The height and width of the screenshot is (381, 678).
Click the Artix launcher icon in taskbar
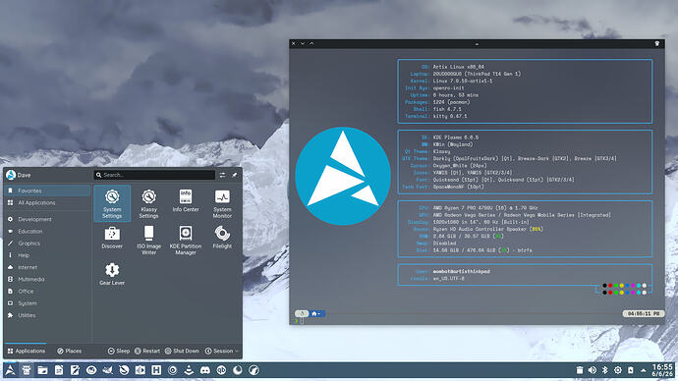pyautogui.click(x=10, y=370)
